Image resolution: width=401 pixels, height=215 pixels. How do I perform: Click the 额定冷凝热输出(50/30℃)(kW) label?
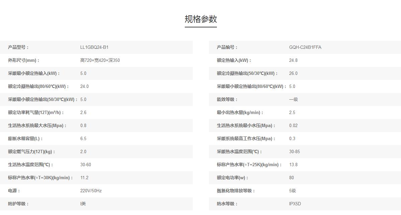[247, 73]
